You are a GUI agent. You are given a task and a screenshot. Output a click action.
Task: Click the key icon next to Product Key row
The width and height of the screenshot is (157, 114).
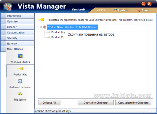click(49, 32)
